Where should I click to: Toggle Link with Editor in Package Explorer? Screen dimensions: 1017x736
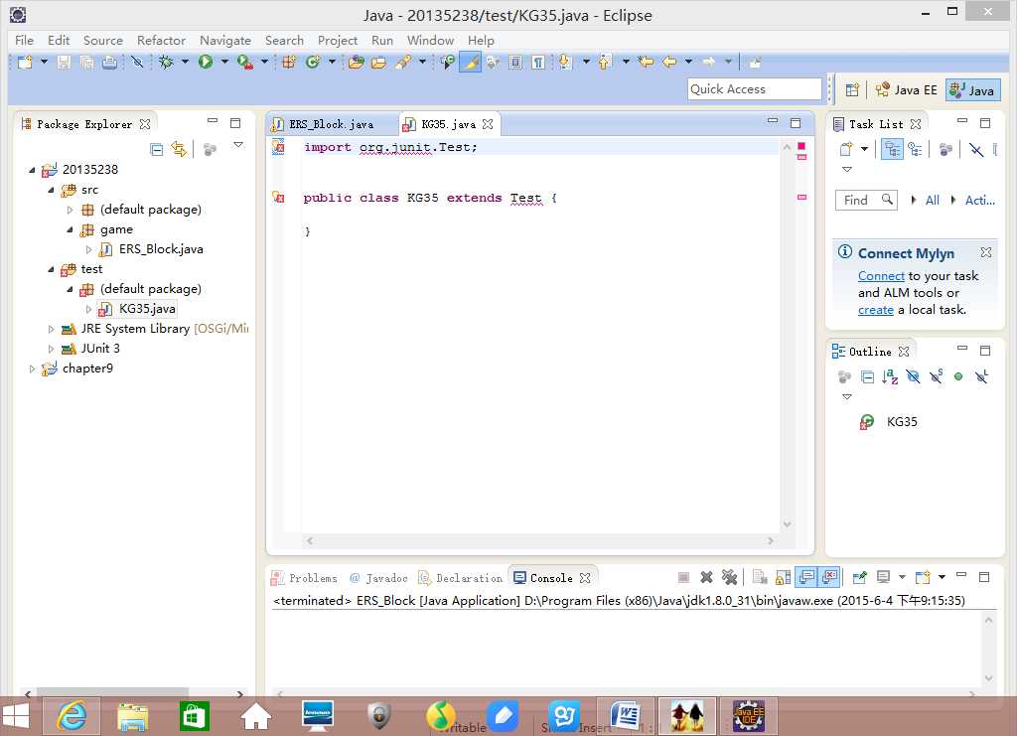[179, 149]
